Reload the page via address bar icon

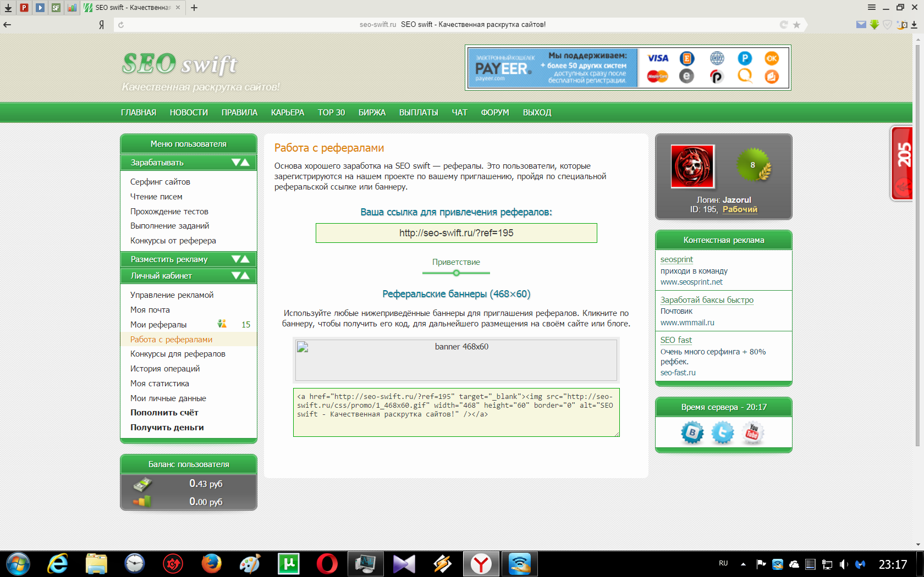point(121,25)
